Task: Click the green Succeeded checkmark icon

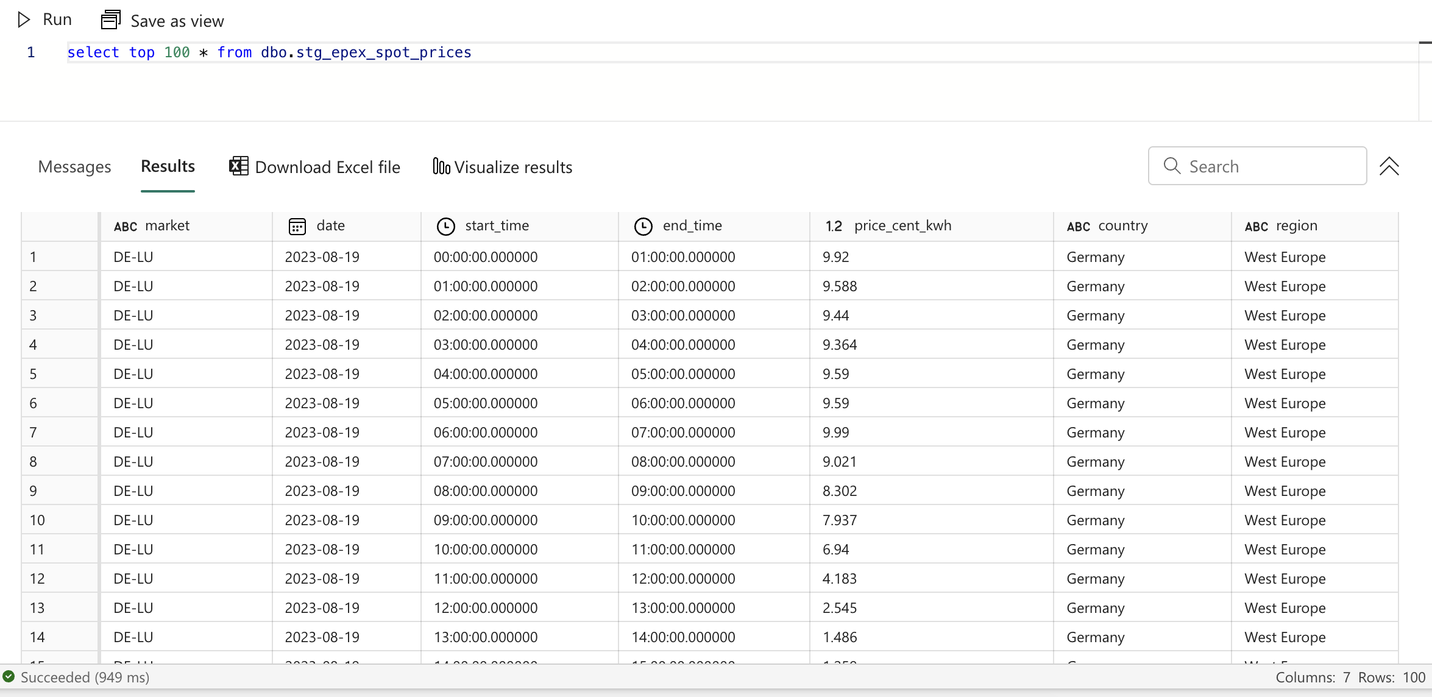Action: coord(9,677)
